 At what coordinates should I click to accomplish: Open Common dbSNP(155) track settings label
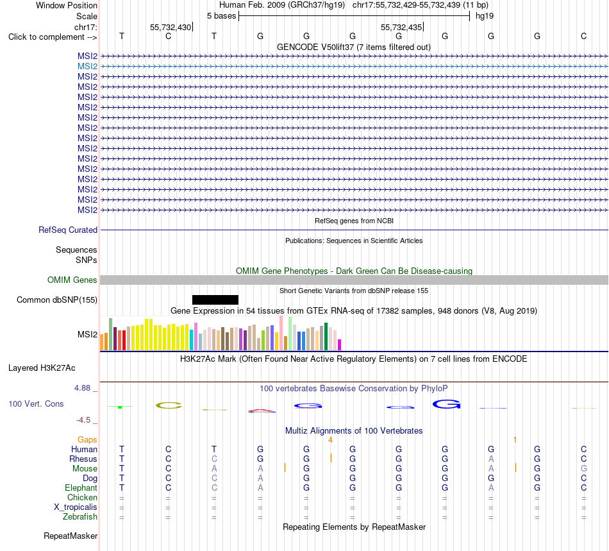(x=57, y=300)
